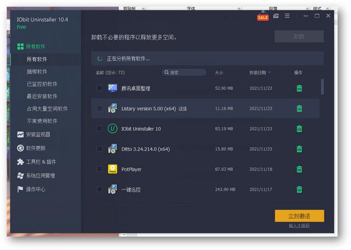Open 安装监视器 section
The width and height of the screenshot is (351, 250).
(38, 135)
